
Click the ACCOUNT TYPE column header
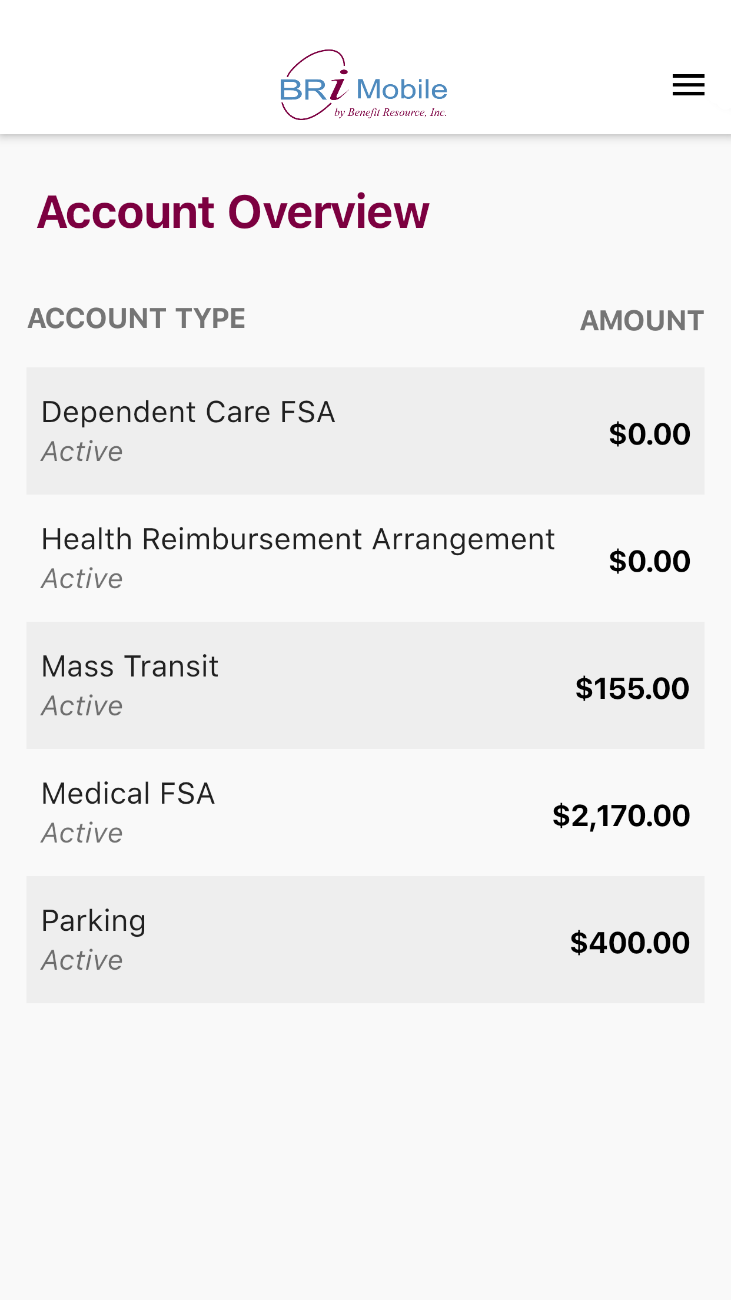pyautogui.click(x=137, y=319)
